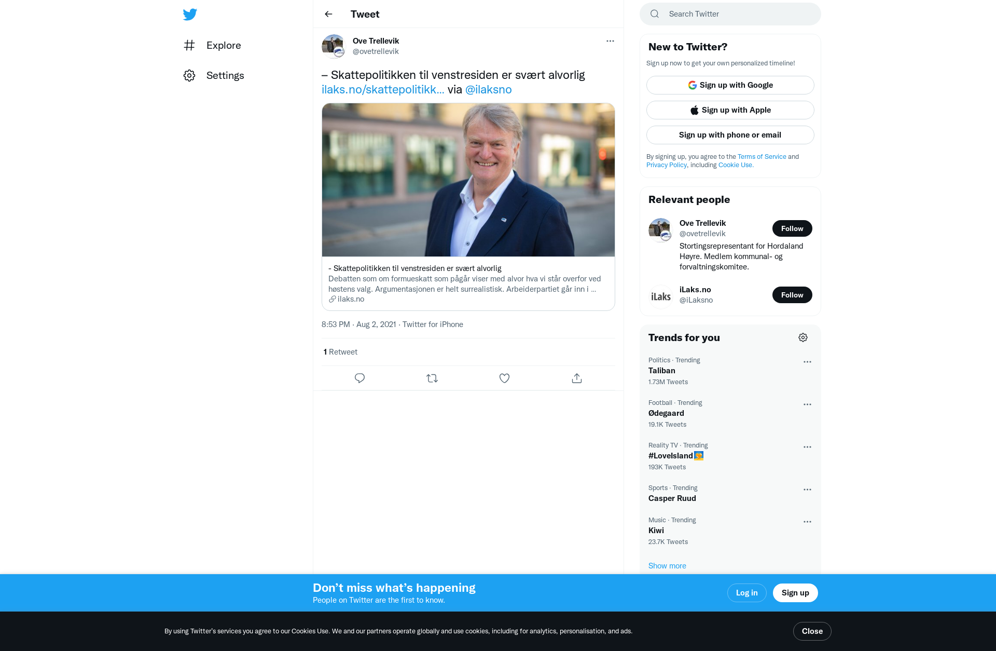Screen dimensions: 996x651
Task: Open Explore in the sidebar
Action: (212, 45)
